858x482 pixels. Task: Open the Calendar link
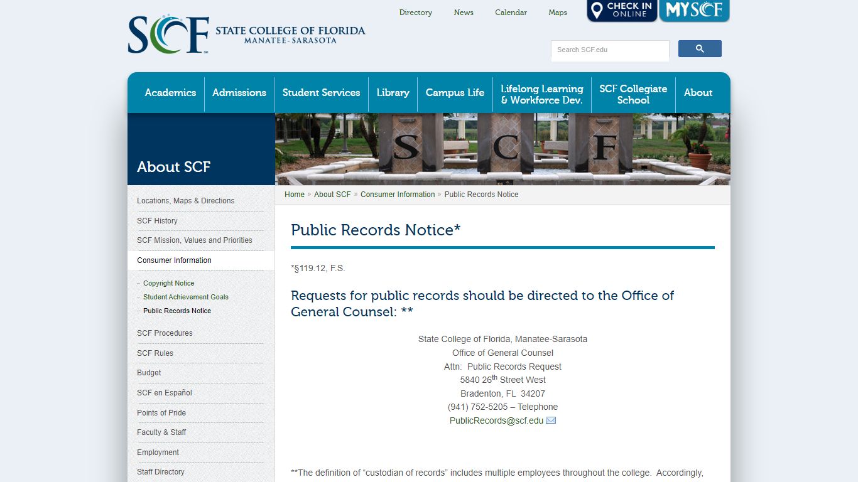pyautogui.click(x=511, y=13)
